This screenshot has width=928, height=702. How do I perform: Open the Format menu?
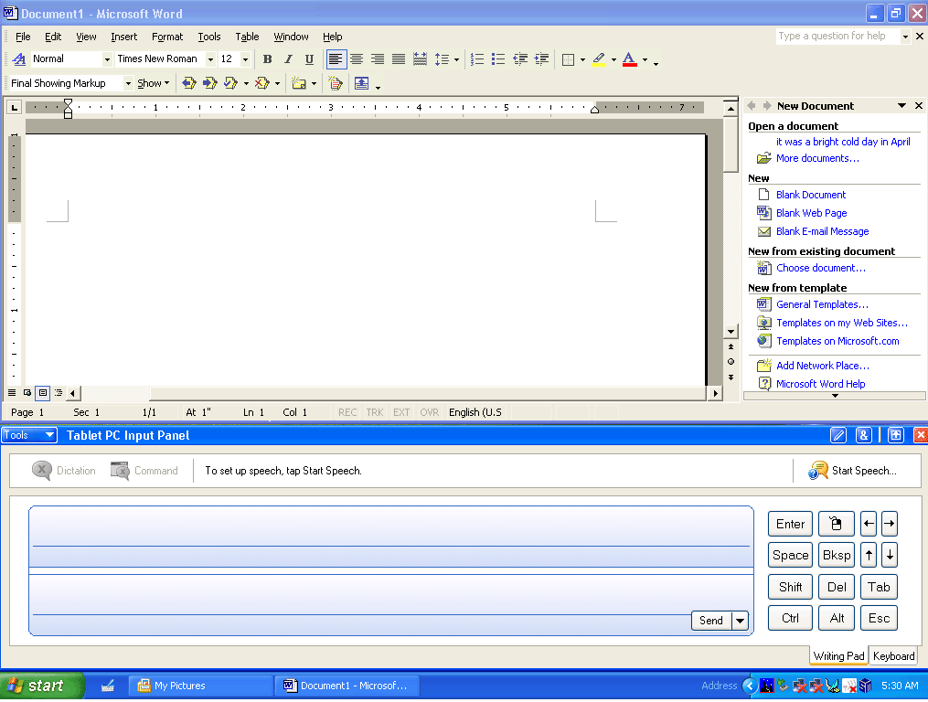167,37
